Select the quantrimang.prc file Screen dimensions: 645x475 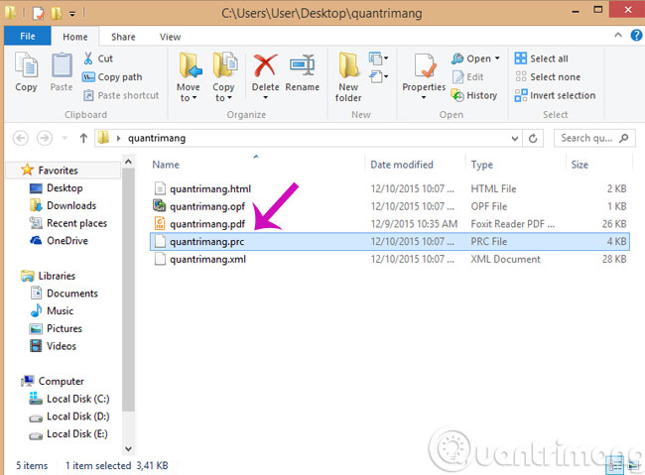390,241
